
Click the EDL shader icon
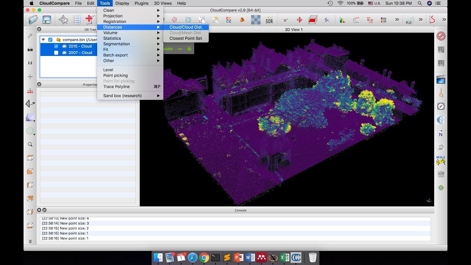tap(441, 50)
